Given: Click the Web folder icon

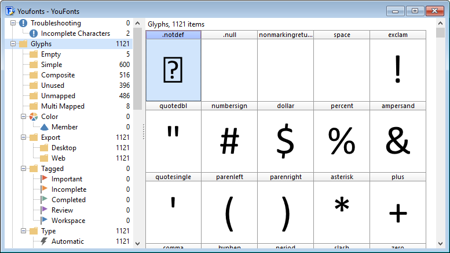Looking at the screenshot, I should point(44,158).
